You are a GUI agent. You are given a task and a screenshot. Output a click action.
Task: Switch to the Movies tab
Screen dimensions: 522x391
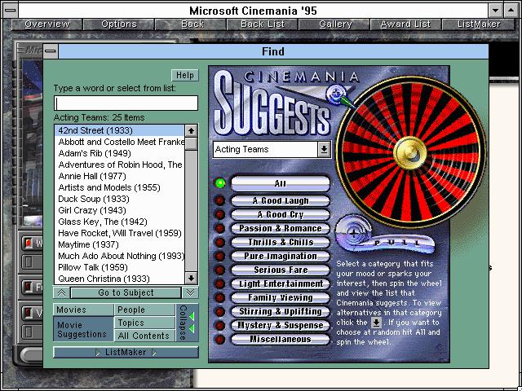83,310
